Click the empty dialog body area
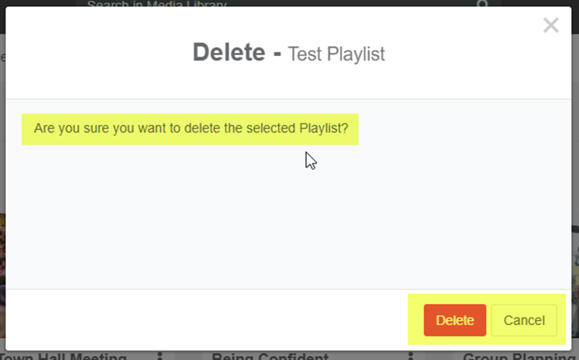 pos(288,220)
